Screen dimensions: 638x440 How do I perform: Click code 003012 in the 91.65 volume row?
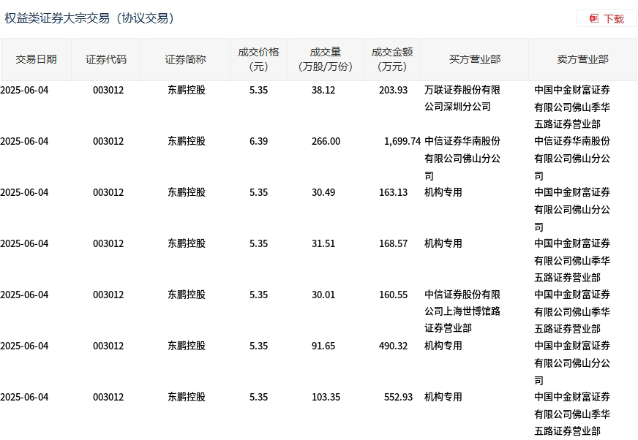[108, 346]
